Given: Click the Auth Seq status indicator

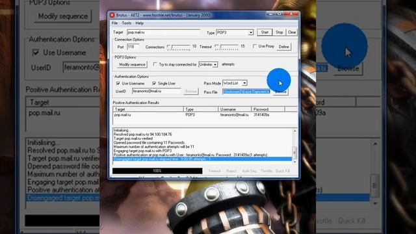Looking at the screenshot, I should tap(249, 171).
